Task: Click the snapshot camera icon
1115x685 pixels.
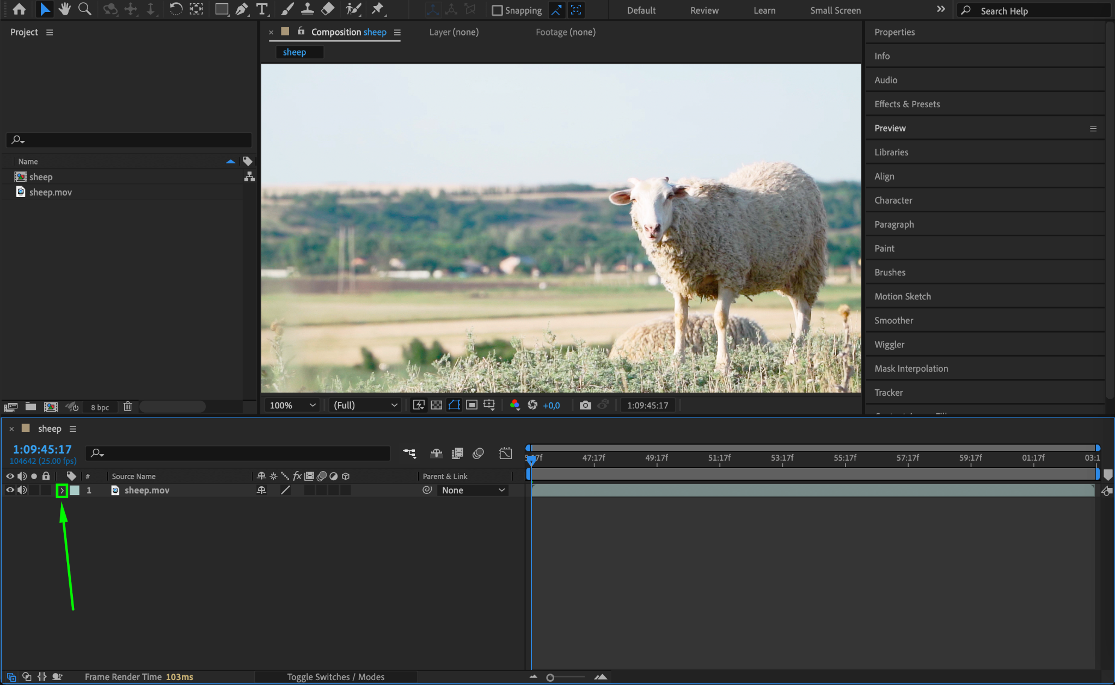Action: (585, 405)
